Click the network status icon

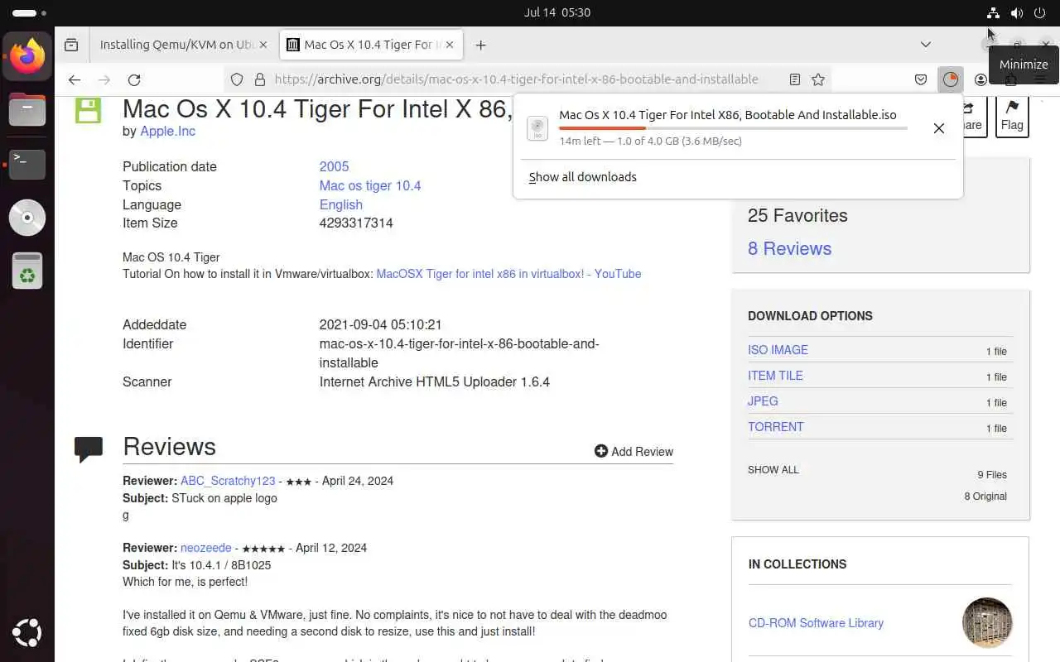tap(993, 12)
